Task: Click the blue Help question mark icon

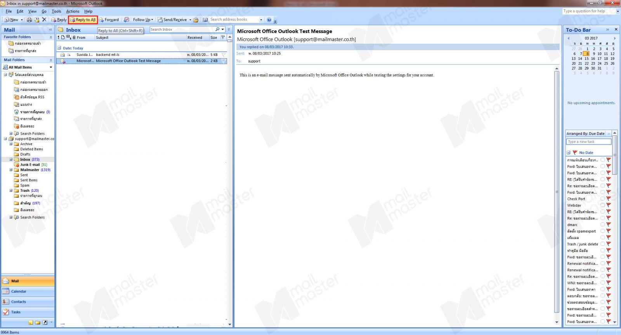Action: coord(269,19)
